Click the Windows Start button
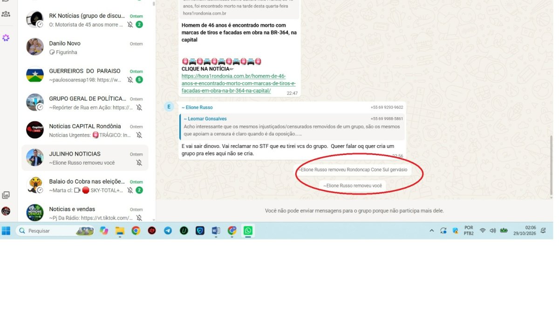This screenshot has width=559, height=314. pyautogui.click(x=6, y=231)
